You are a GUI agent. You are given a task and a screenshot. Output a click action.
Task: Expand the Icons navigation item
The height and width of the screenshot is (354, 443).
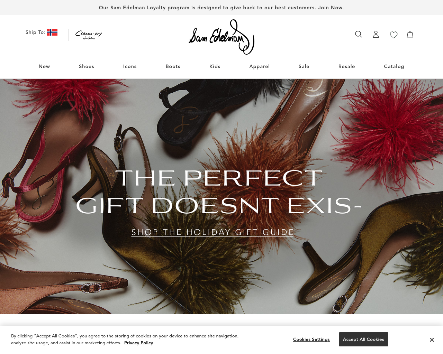pos(130,66)
